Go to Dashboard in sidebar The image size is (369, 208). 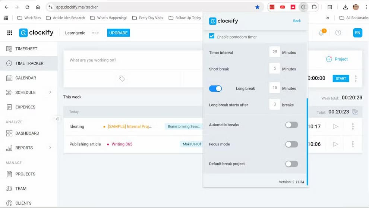point(27,133)
